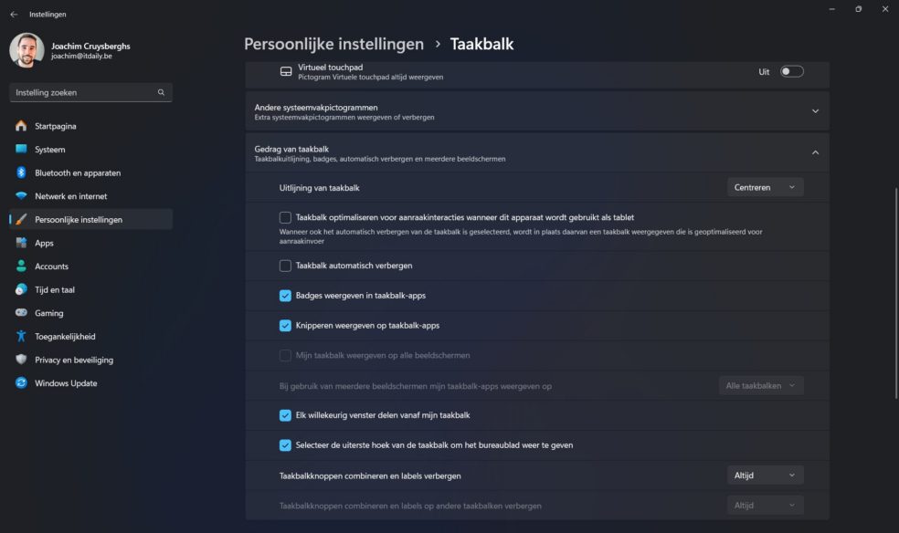Viewport: 899px width, 533px height.
Task: Turn on the Virtueel touchpad switch
Action: (x=791, y=71)
